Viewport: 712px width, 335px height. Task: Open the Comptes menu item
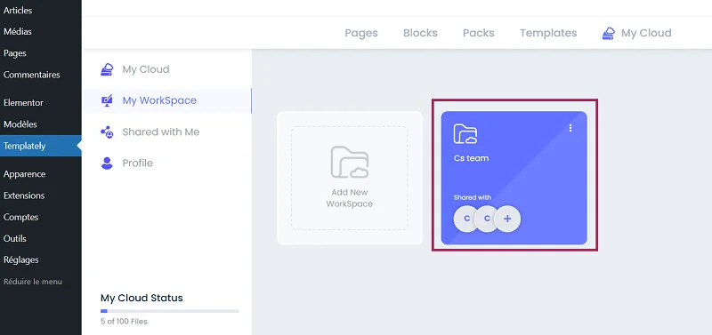[x=20, y=217]
